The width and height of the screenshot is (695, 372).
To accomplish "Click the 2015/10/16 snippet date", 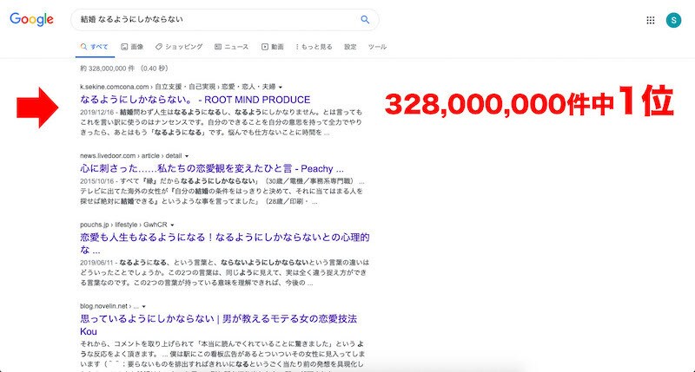I will [x=97, y=181].
